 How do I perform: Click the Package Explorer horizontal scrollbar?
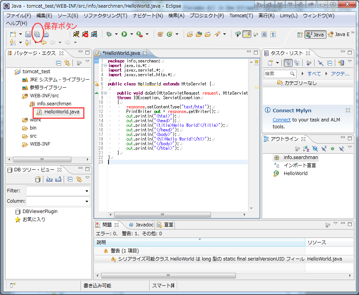(42, 159)
